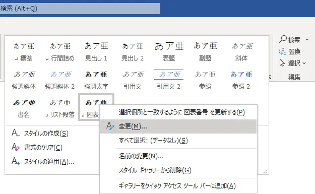Apply the 強調太字 style
Image resolution: width=315 pixels, height=194 pixels.
click(x=96, y=80)
